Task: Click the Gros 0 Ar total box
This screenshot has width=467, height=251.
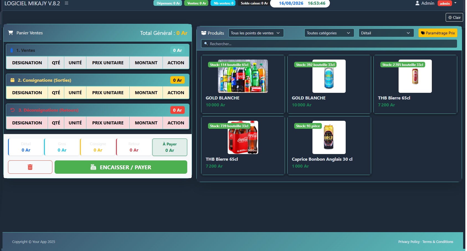Action: [x=62, y=147]
